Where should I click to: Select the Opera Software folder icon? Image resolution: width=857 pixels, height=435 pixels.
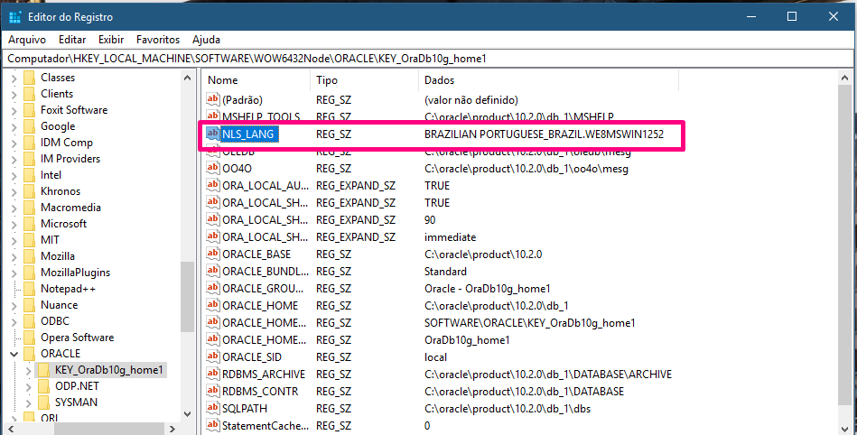pos(30,338)
